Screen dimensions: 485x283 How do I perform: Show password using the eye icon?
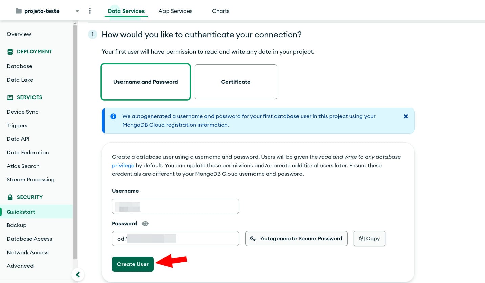point(145,224)
